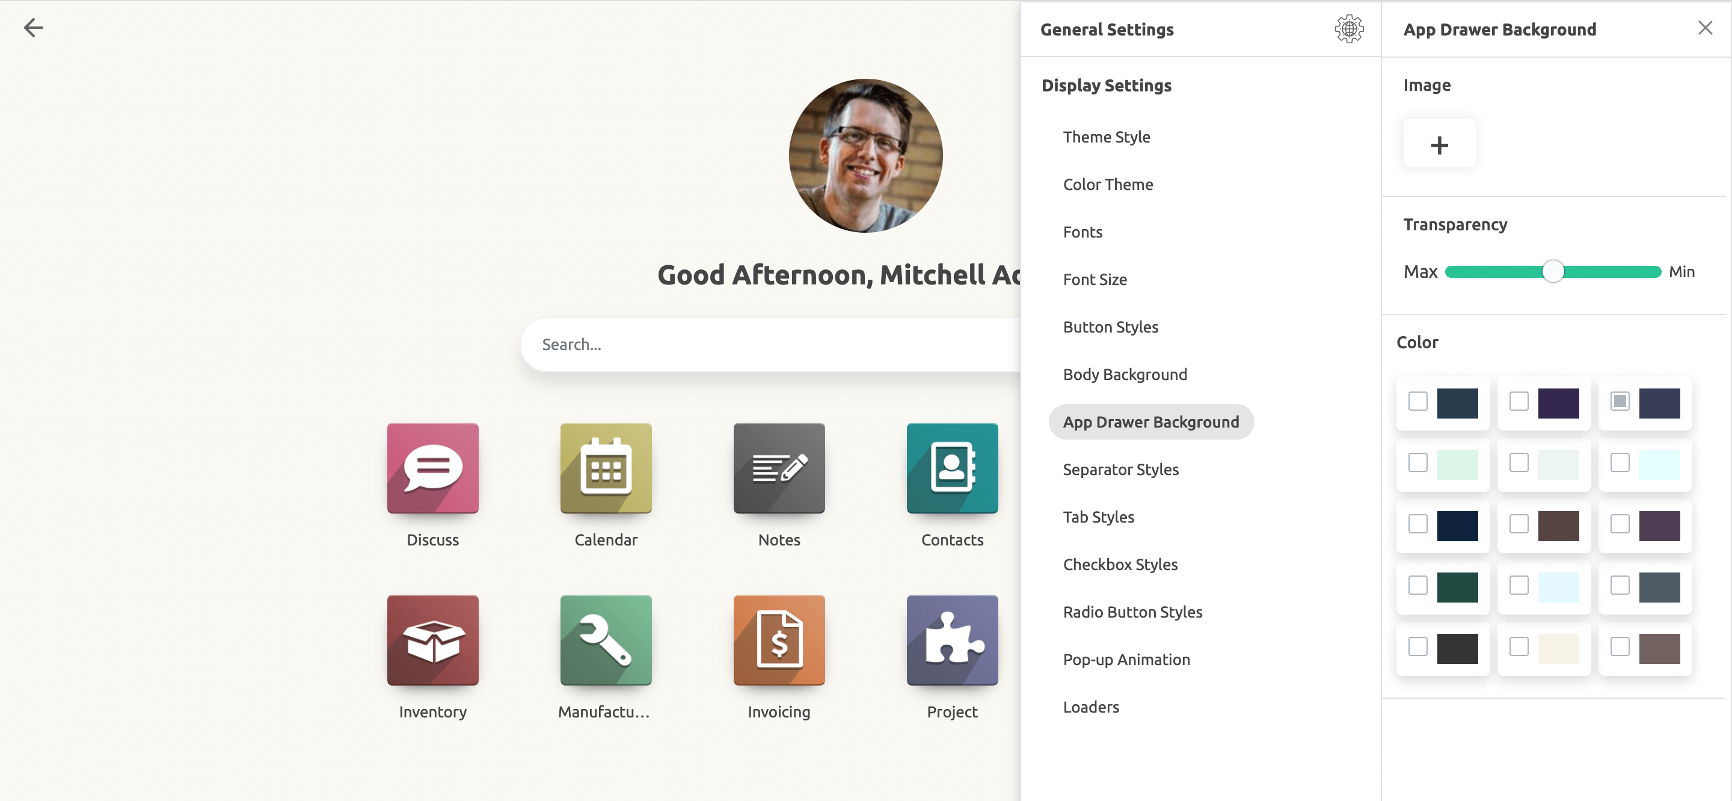Close the App Drawer Background panel
The width and height of the screenshot is (1732, 801).
point(1704,28)
